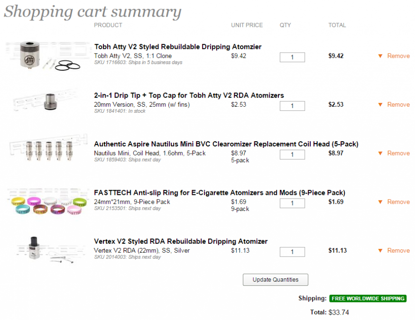Image resolution: width=415 pixels, height=320 pixels.
Task: Remove the Aspire Nautilus coil heads item
Action: point(398,153)
